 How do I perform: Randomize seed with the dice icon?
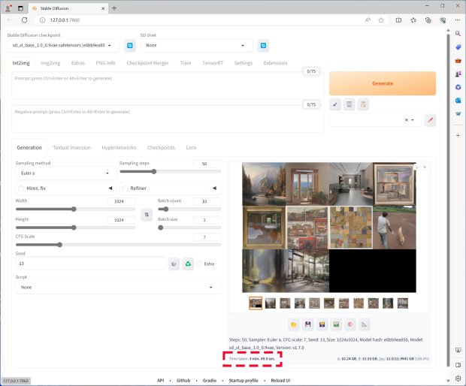click(174, 264)
